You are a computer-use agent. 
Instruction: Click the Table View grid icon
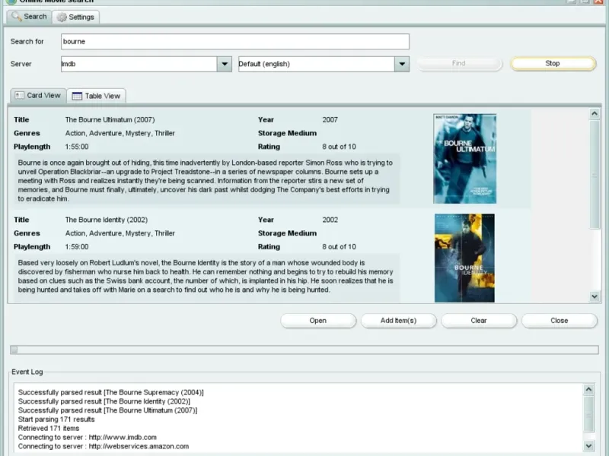coord(77,96)
